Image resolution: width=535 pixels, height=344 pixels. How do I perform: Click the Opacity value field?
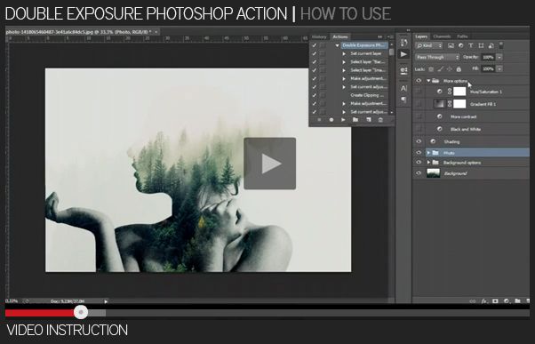point(488,57)
